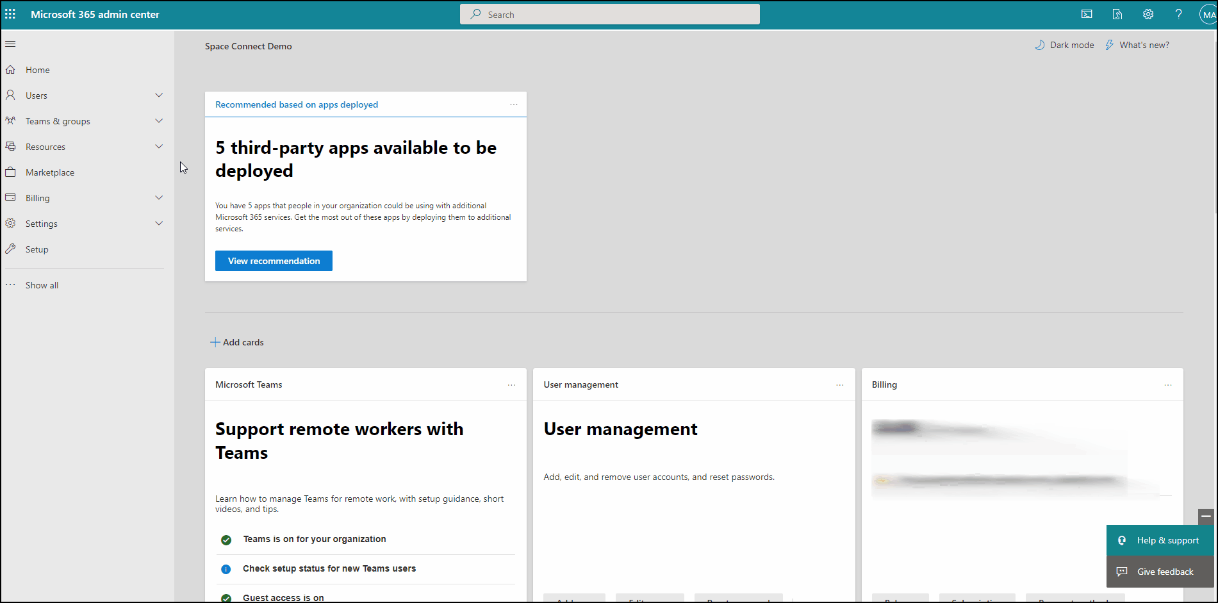Viewport: 1218px width, 603px height.
Task: Click the Add cards link
Action: pyautogui.click(x=237, y=342)
